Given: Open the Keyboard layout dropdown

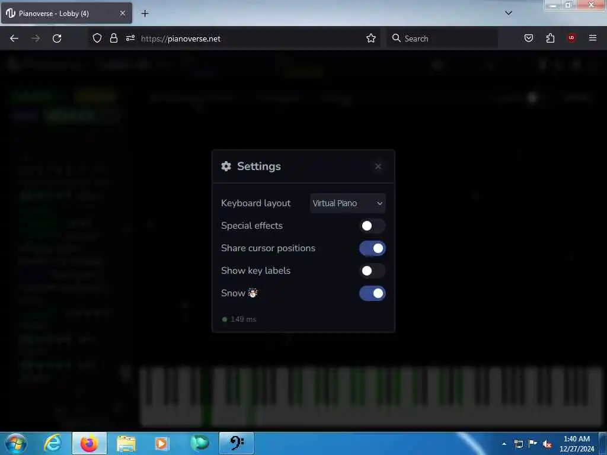Looking at the screenshot, I should (347, 203).
